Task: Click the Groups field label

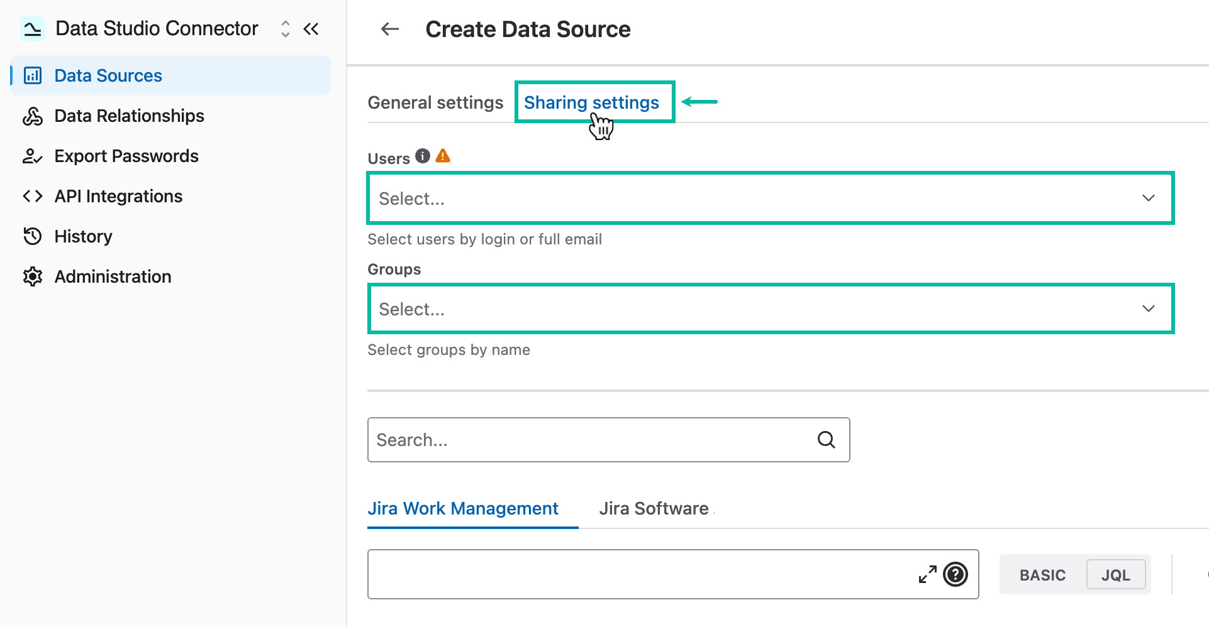Action: point(394,270)
